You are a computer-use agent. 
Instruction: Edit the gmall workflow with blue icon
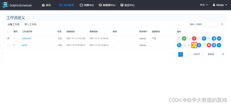(179, 45)
